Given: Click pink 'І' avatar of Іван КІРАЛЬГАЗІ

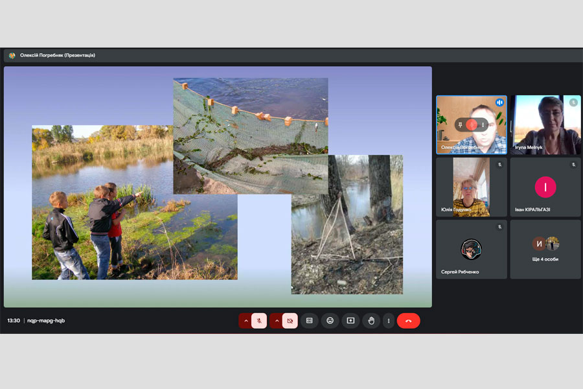Looking at the screenshot, I should click(x=545, y=187).
